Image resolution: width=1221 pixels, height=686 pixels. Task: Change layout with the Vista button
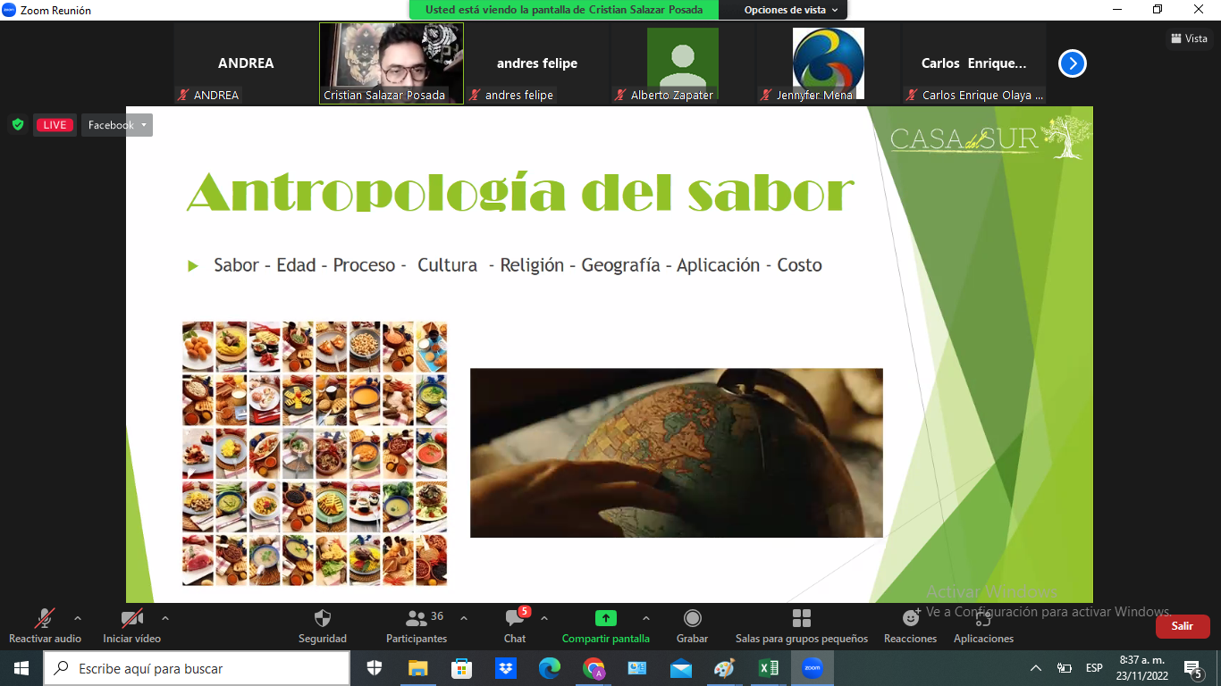[1189, 38]
